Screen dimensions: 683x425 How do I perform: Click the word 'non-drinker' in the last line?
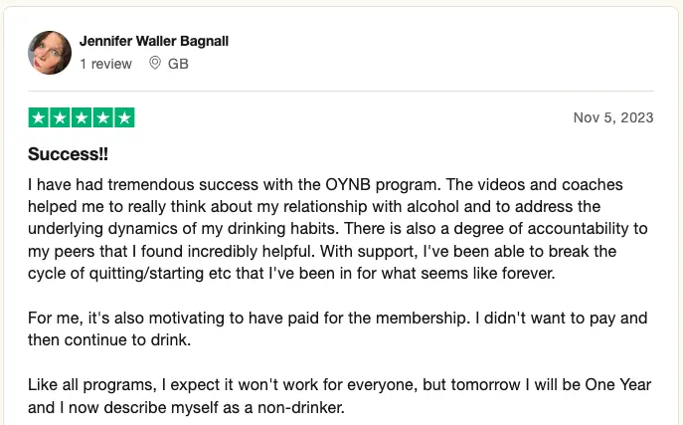coord(299,407)
